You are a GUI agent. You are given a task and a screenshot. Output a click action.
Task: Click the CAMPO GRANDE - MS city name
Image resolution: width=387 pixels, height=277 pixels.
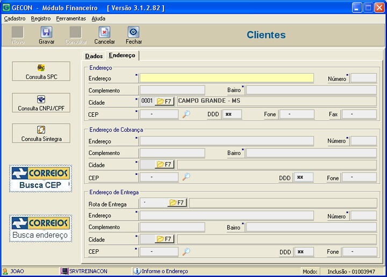coord(209,101)
